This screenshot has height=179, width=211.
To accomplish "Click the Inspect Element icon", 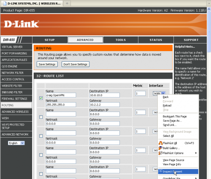I will 160,171.
